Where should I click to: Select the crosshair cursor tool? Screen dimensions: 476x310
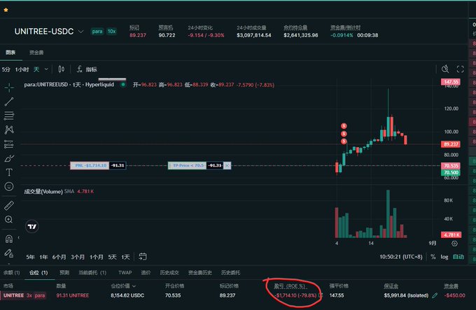[9, 87]
